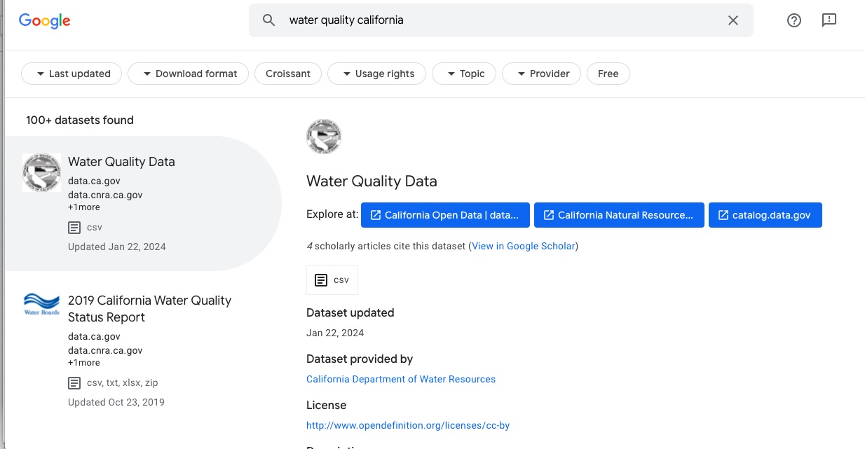The image size is (865, 449).
Task: Open the Last updated filter dropdown
Action: (71, 73)
